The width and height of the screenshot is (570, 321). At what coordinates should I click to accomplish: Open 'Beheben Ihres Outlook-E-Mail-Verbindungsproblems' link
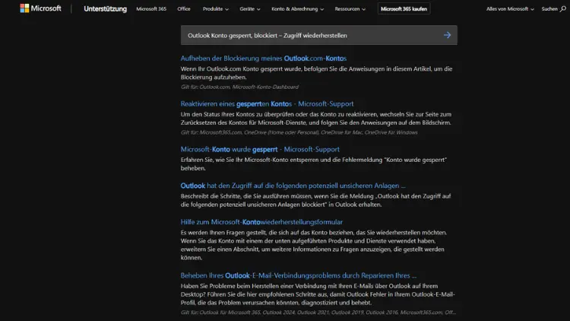coord(299,275)
